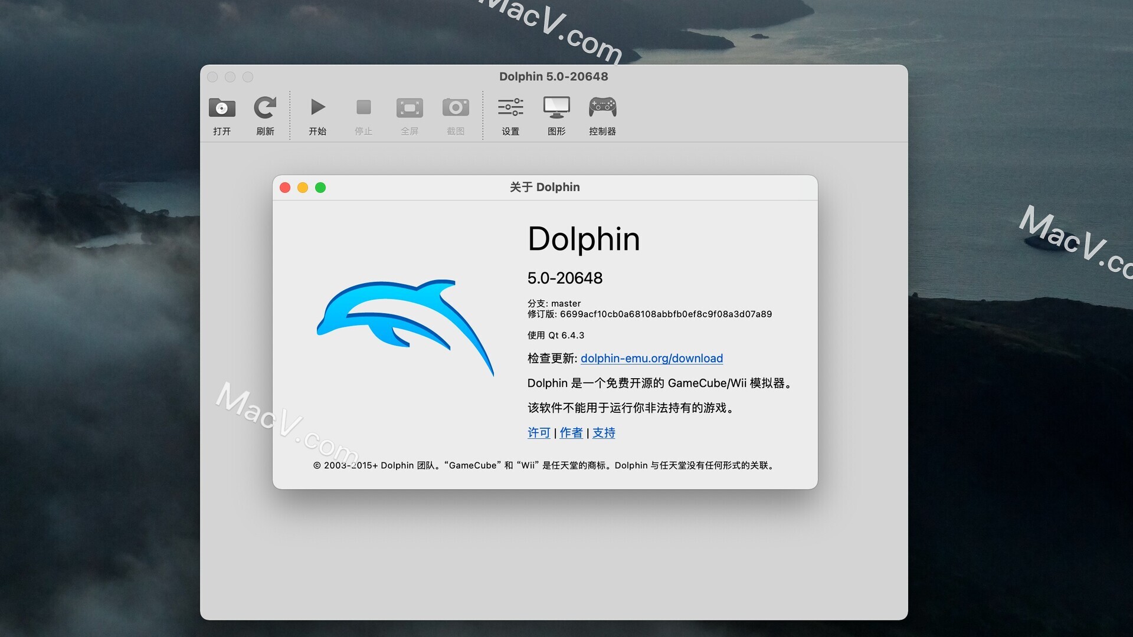Open Controllers (控制器) gamepad icon
This screenshot has width=1133, height=637.
pos(602,107)
